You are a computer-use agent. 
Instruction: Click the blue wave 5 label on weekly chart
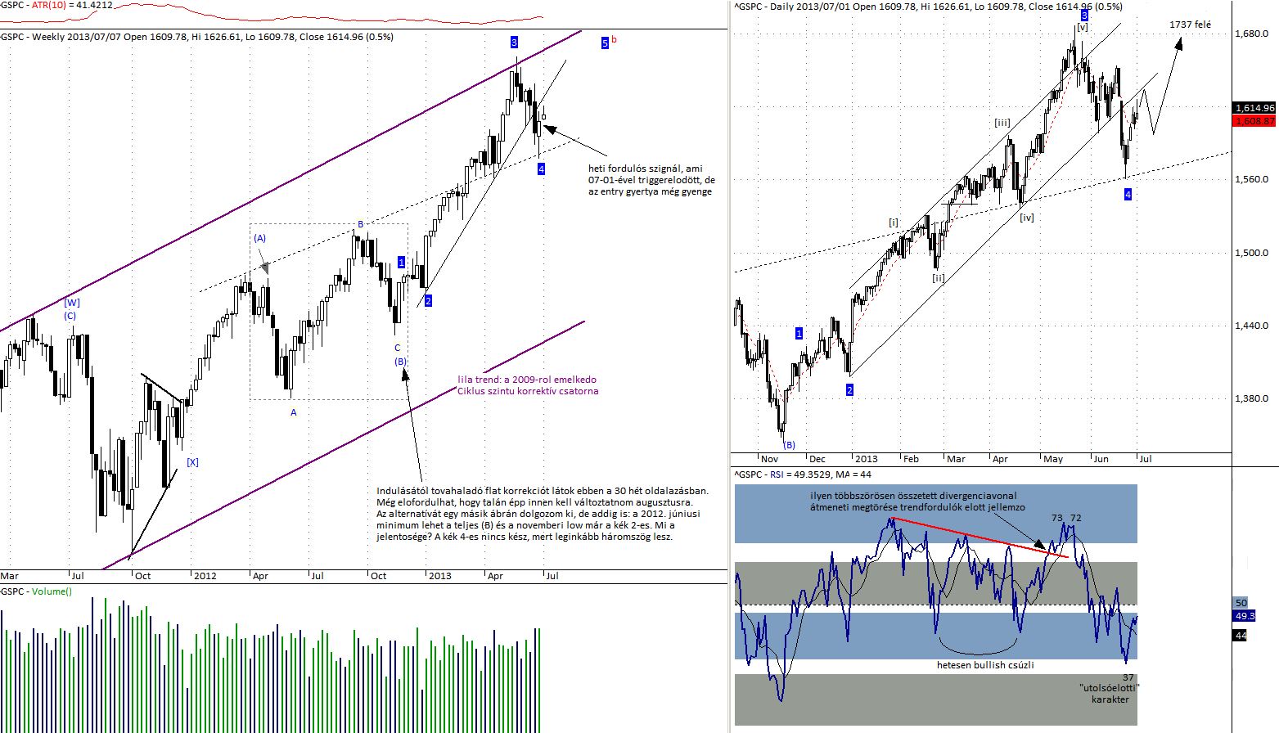(x=605, y=43)
